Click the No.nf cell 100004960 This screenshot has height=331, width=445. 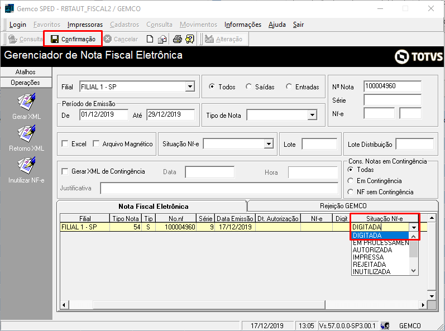(x=176, y=227)
